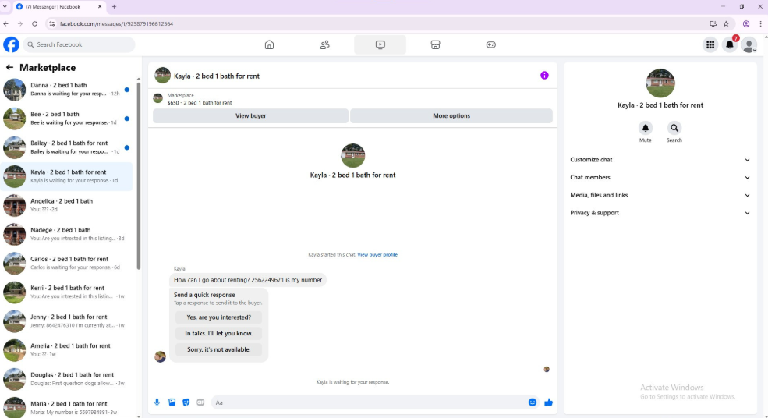Click the browser address bar URL
Screen dimensions: 768x418
coord(116,23)
